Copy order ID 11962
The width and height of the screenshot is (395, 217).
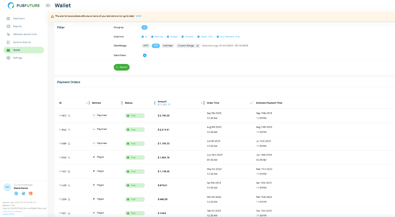coord(69,116)
